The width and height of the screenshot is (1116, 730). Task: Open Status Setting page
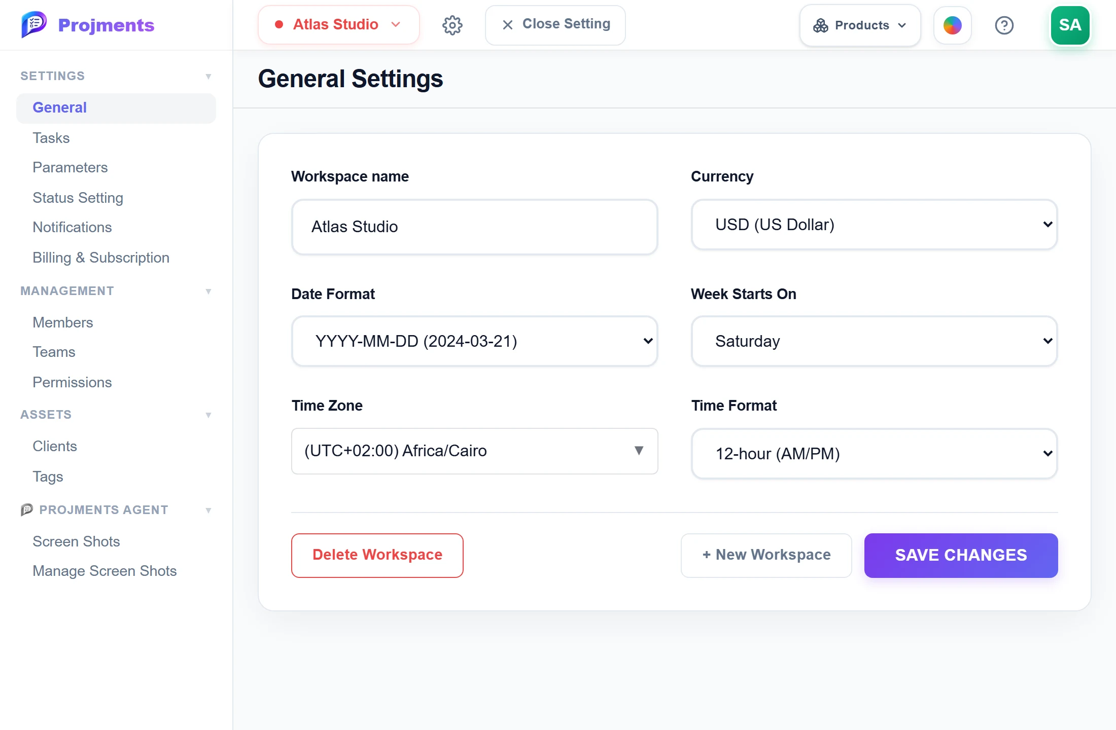[x=78, y=198]
